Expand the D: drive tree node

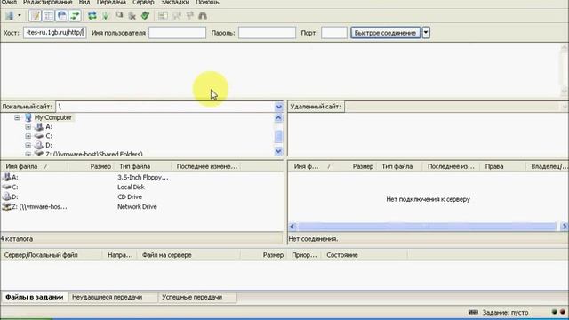click(28, 145)
